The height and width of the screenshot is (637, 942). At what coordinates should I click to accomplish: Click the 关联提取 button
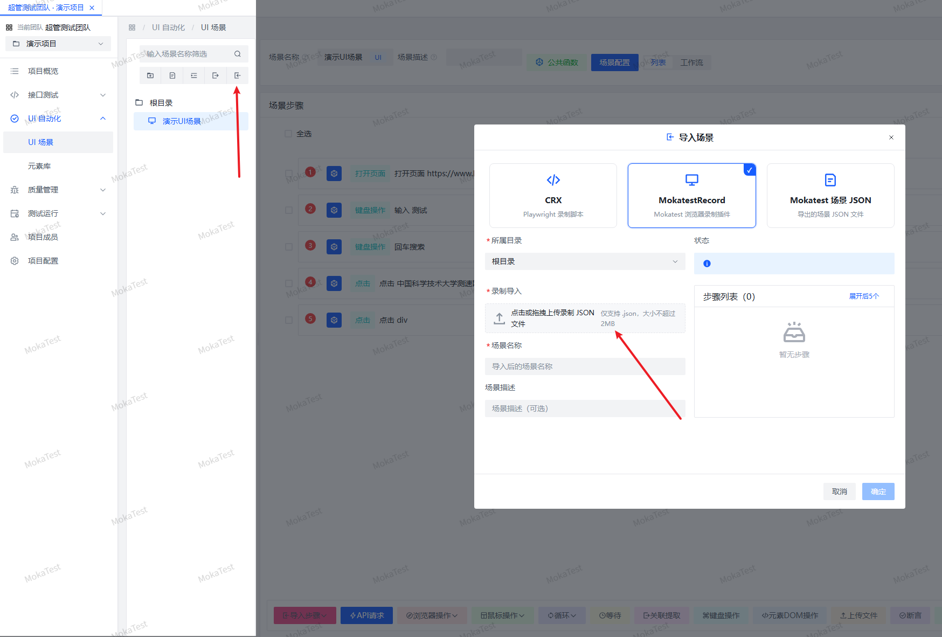click(662, 615)
